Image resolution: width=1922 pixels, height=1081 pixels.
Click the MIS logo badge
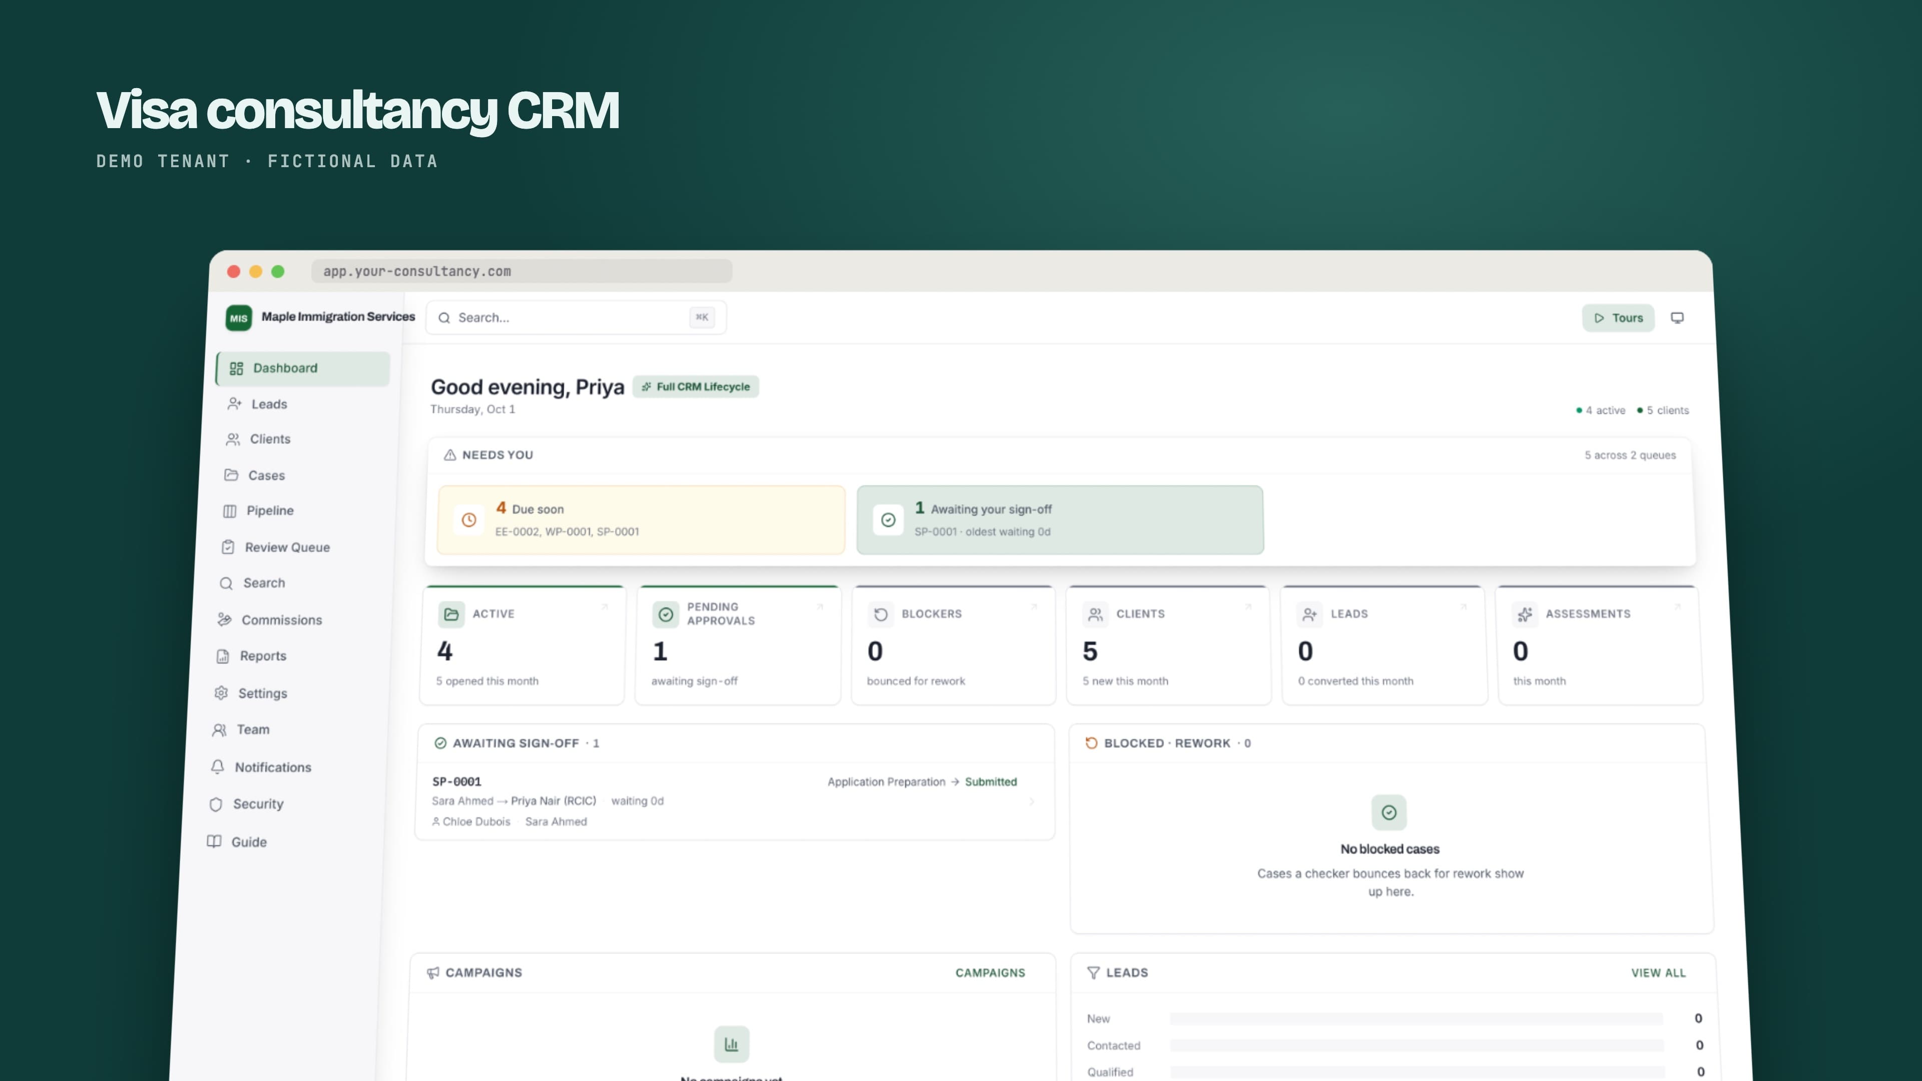(x=239, y=318)
